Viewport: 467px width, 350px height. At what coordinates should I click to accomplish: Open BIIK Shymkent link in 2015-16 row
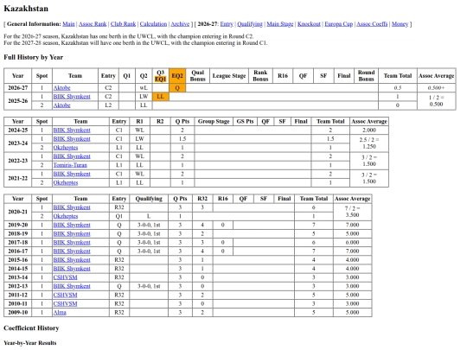click(x=72, y=260)
